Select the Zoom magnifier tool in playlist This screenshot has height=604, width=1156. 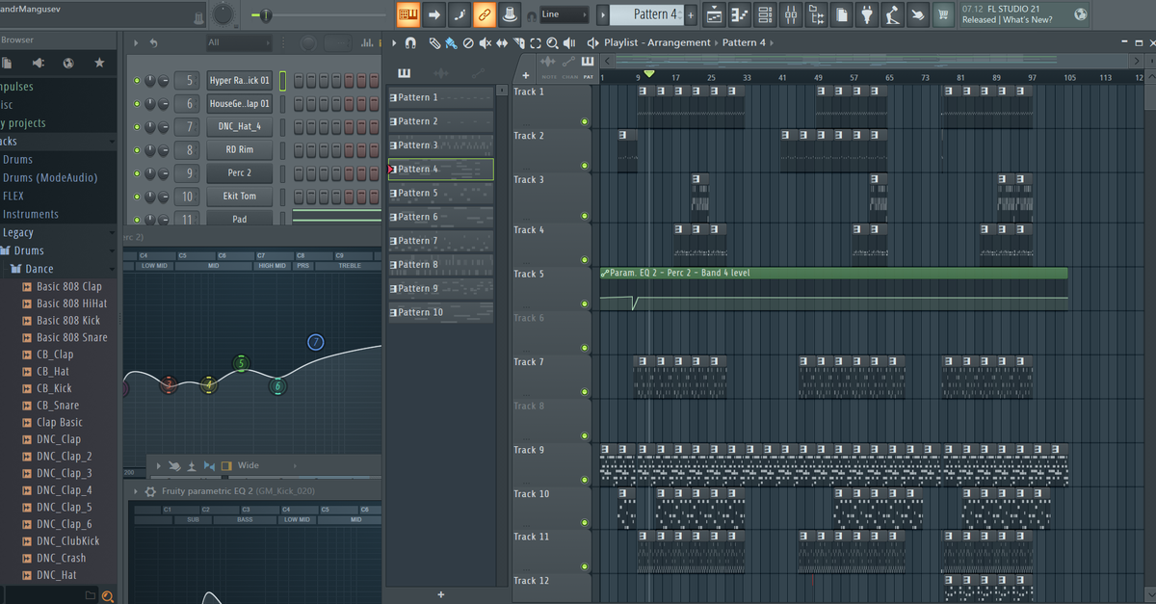552,42
